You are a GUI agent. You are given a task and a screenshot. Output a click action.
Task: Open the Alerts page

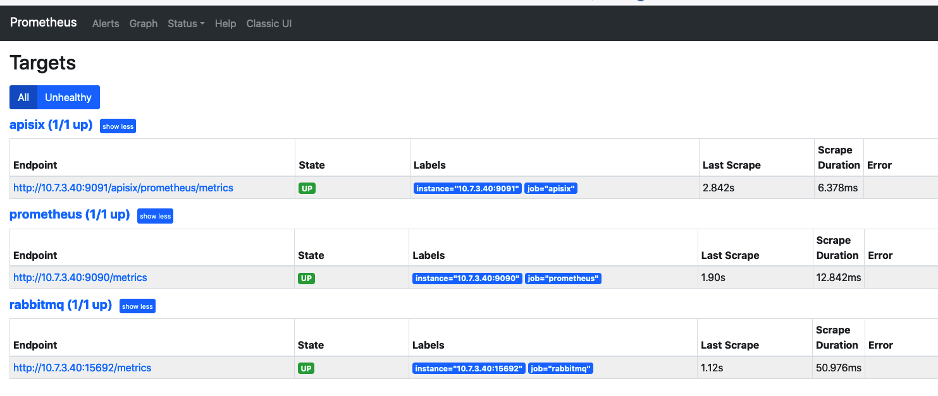106,23
